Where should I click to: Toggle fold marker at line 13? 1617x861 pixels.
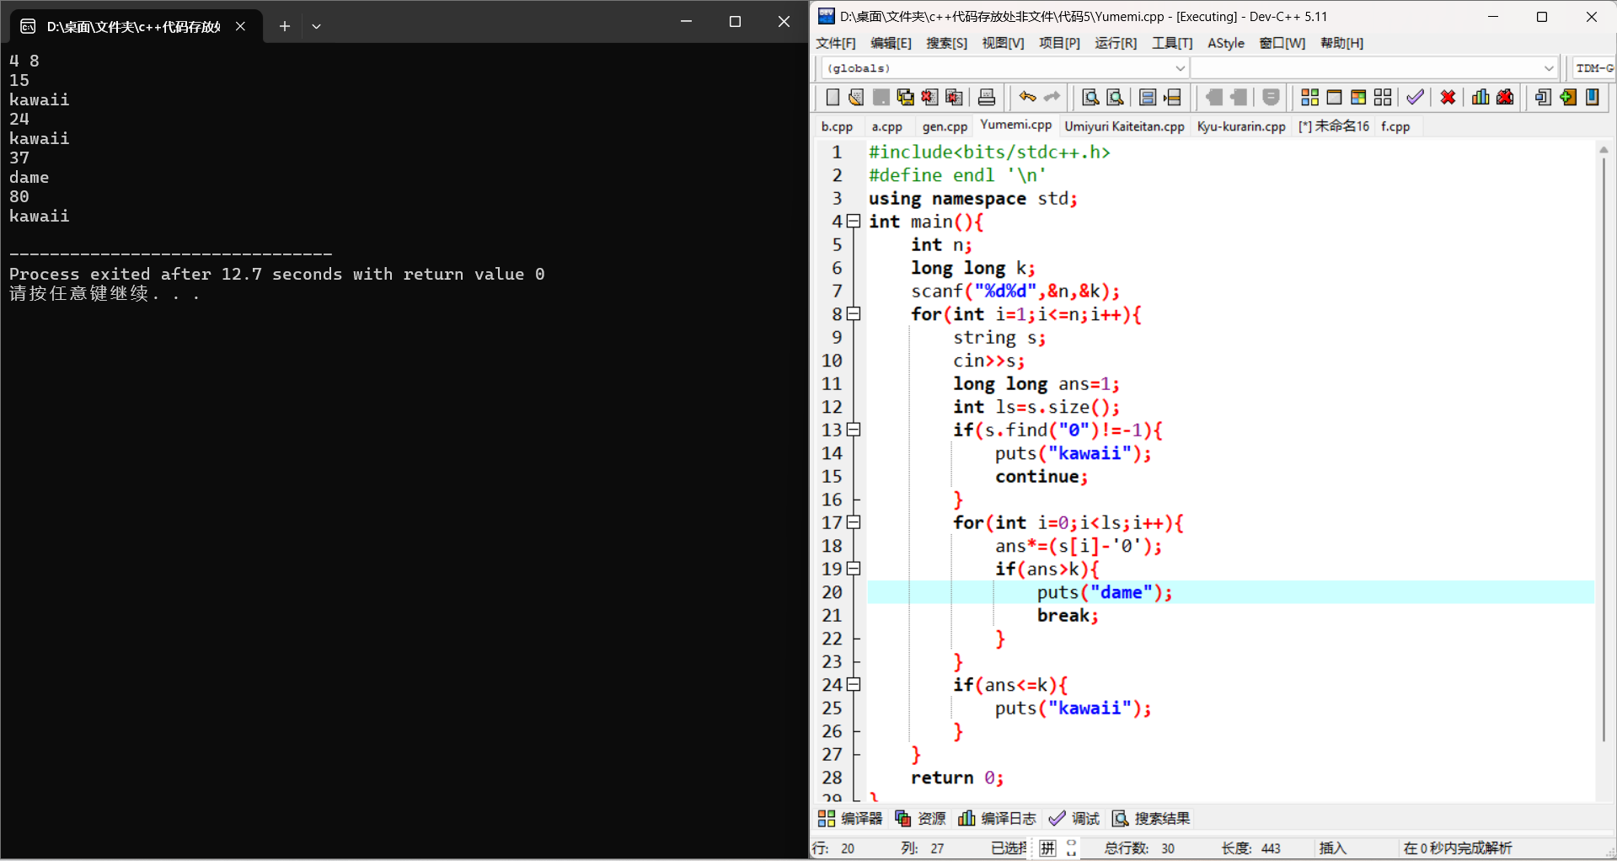tap(854, 430)
